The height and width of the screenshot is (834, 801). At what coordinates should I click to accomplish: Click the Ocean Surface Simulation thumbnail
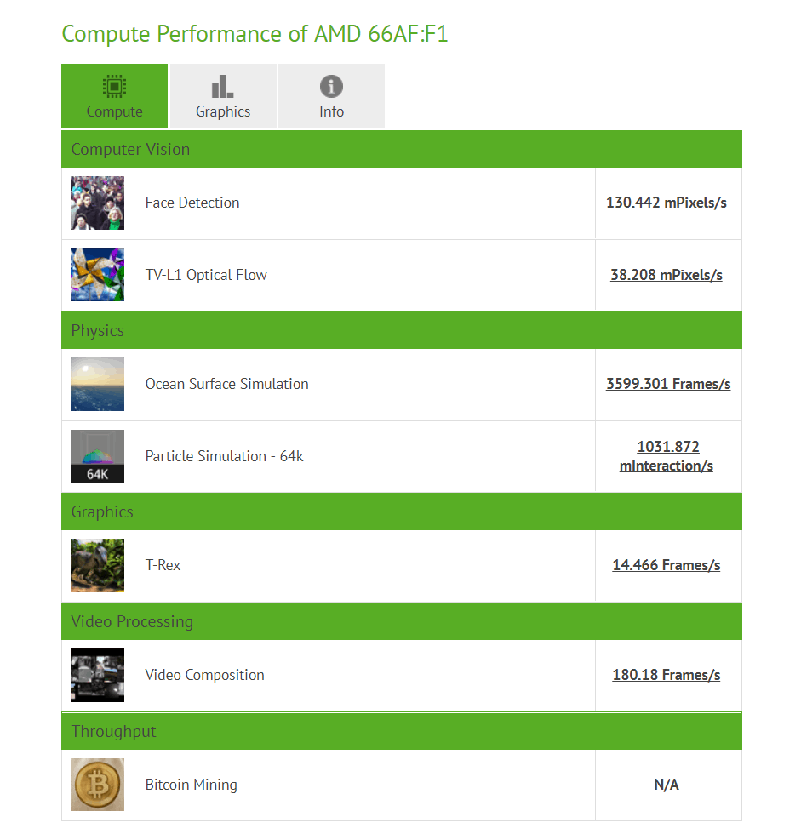click(97, 385)
